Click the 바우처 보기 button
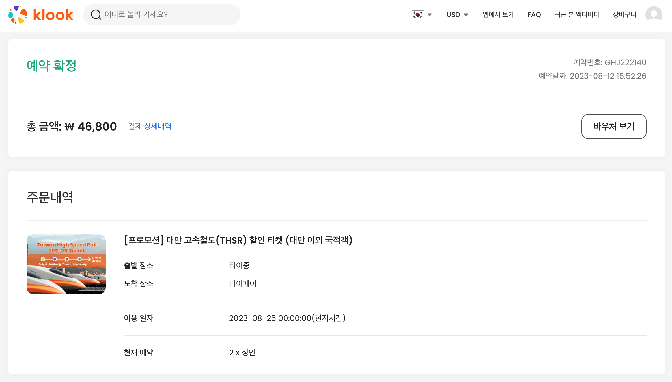Viewport: 672px width, 382px height. [614, 127]
